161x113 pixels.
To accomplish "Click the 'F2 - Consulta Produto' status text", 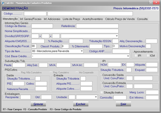I will click(35, 110).
